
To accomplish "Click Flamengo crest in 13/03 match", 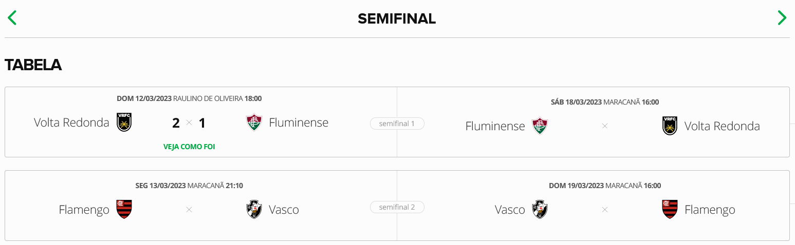I will point(124,210).
